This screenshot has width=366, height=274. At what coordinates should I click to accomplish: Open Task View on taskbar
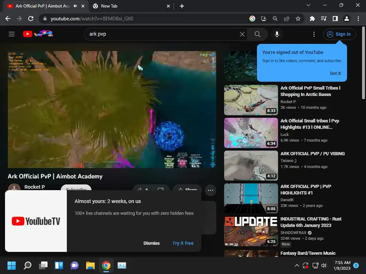(43, 265)
